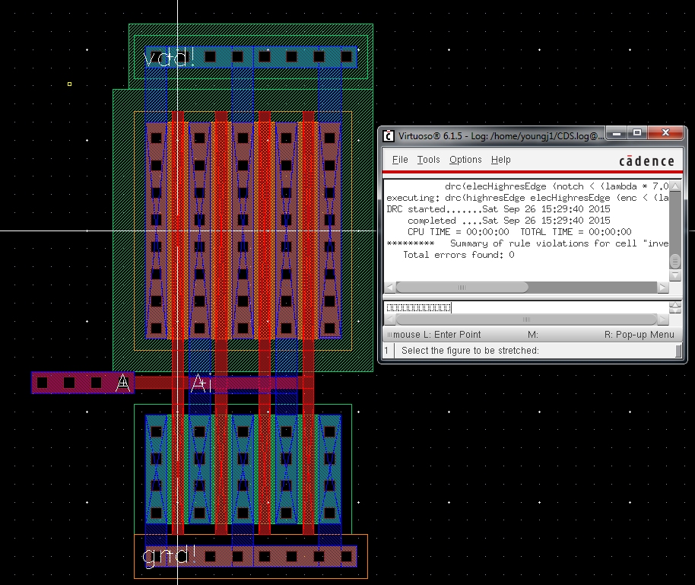Click the log's scroll right arrow
The height and width of the screenshot is (585, 695).
[x=662, y=288]
